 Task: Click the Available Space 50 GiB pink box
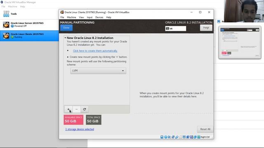point(73,120)
